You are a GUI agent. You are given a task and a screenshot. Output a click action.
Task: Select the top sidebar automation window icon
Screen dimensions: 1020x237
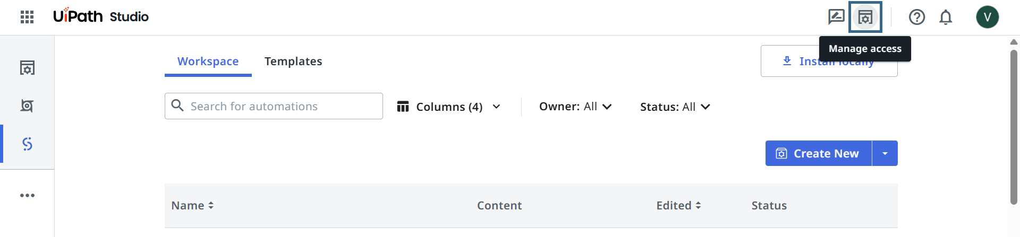point(27,68)
